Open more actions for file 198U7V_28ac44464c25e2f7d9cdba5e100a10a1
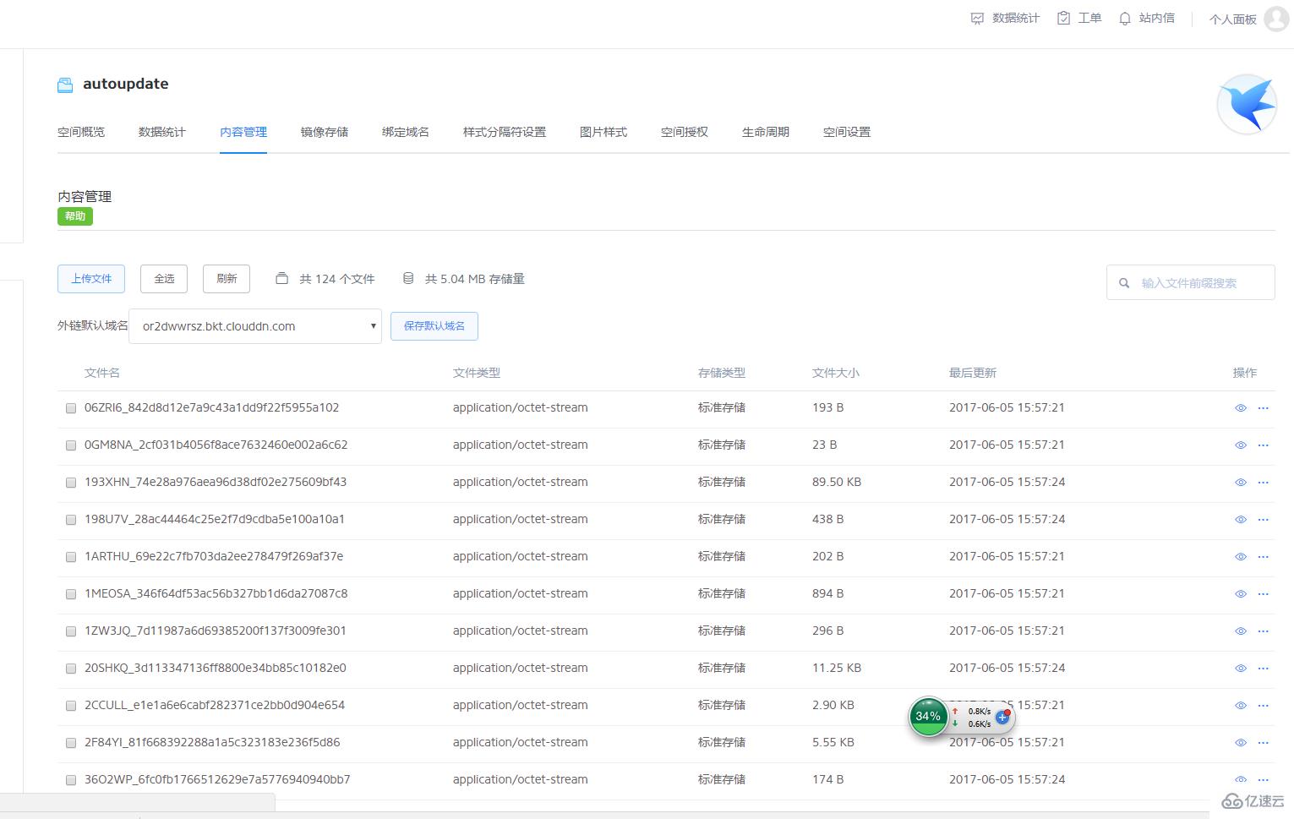 point(1264,520)
